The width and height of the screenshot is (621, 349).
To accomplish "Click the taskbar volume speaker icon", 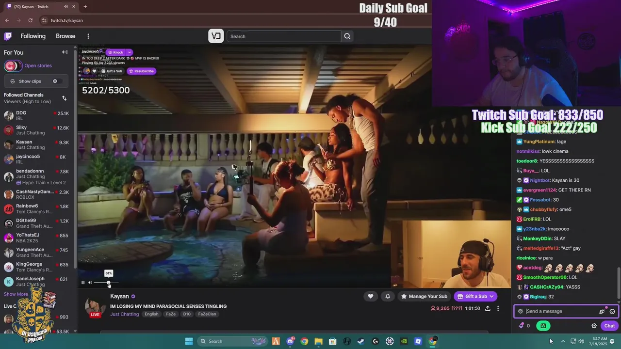I will click(x=581, y=341).
